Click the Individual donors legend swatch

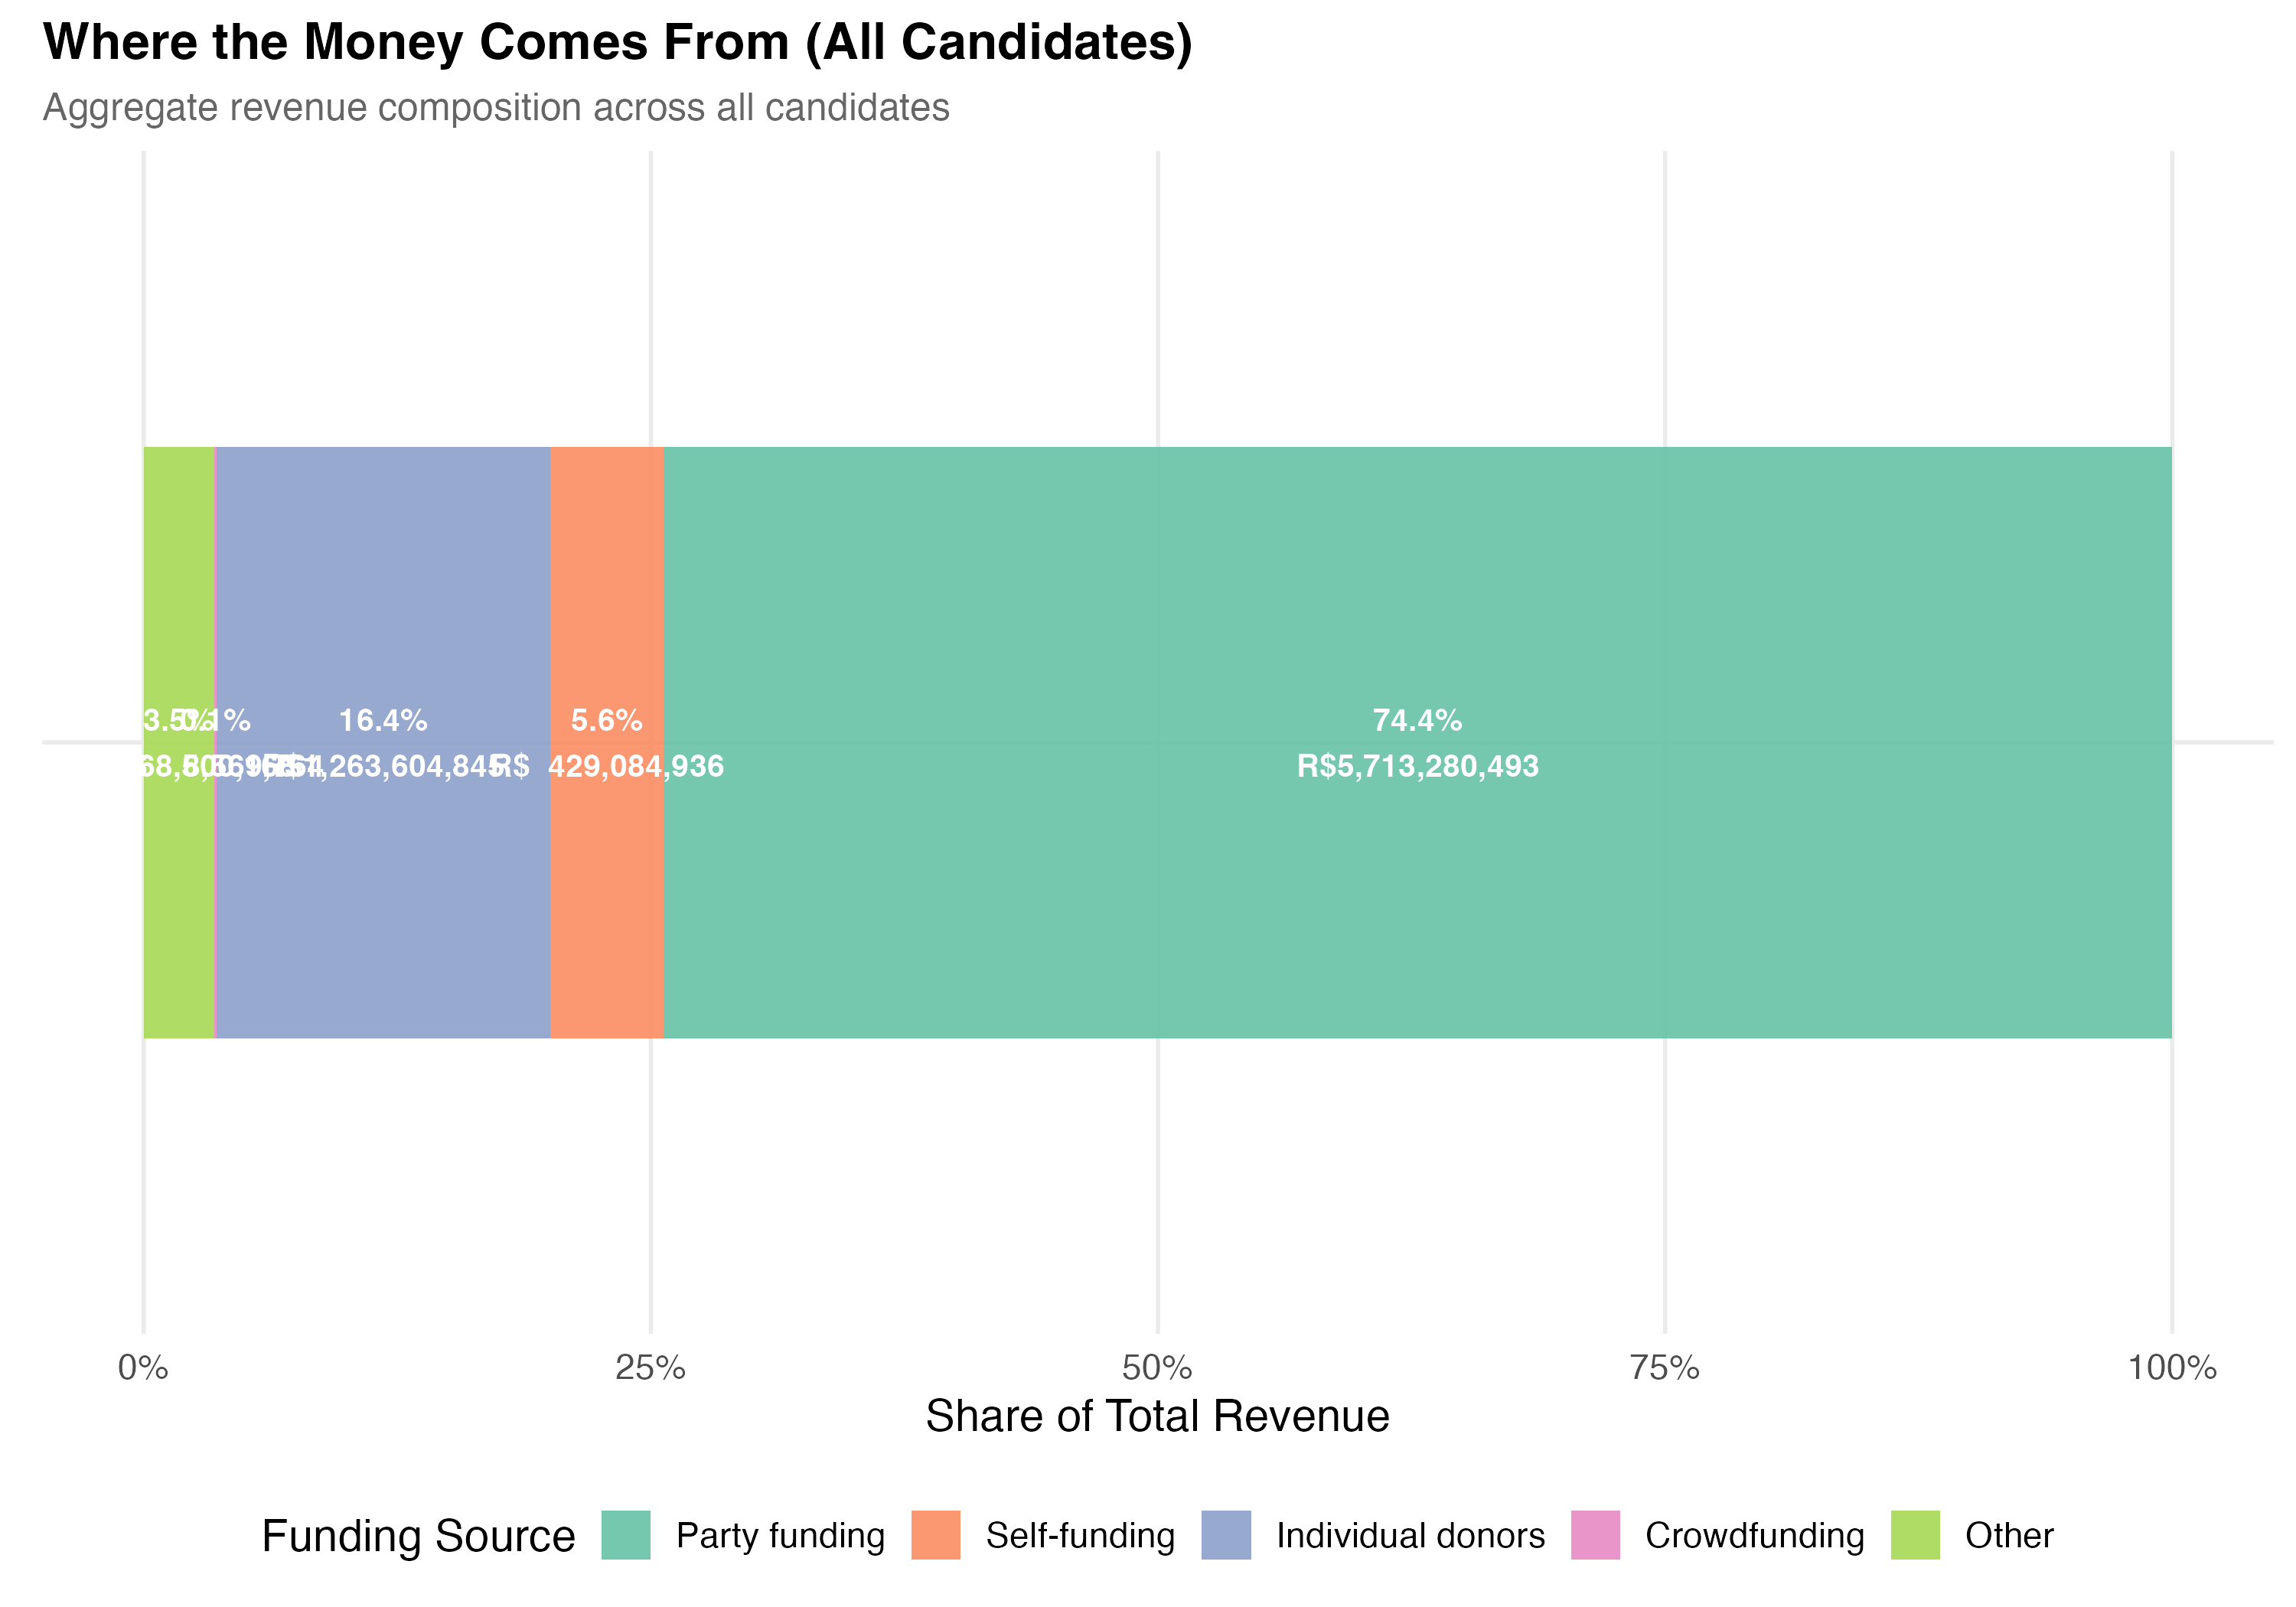pos(1226,1535)
